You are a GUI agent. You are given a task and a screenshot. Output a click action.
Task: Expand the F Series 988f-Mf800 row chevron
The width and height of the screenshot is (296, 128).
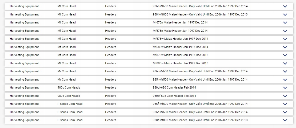tap(285, 120)
